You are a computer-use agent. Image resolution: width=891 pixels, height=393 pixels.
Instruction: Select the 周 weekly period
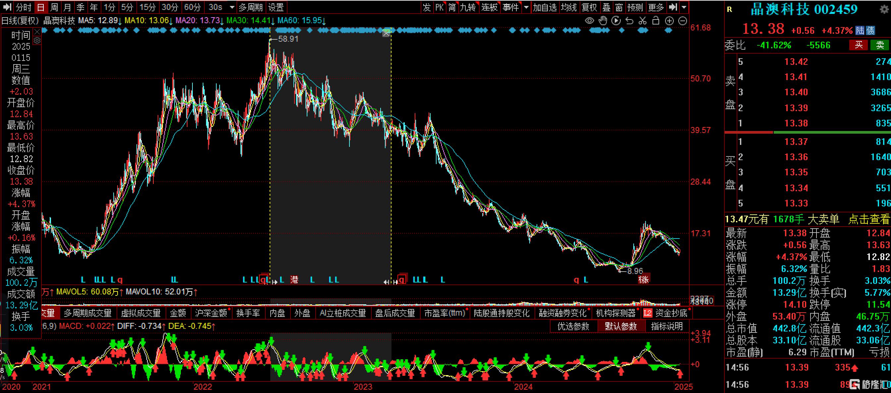point(54,7)
